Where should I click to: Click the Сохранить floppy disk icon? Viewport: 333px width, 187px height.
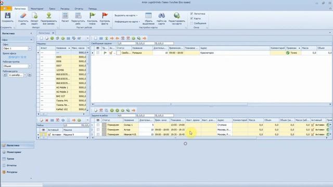coord(8,16)
